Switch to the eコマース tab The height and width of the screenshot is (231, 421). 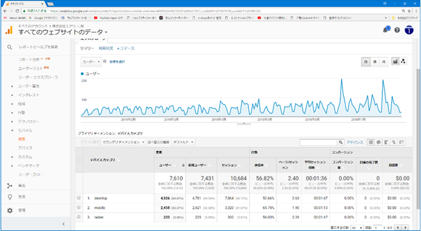point(126,49)
